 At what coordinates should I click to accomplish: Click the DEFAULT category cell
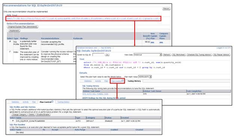pos(90,121)
